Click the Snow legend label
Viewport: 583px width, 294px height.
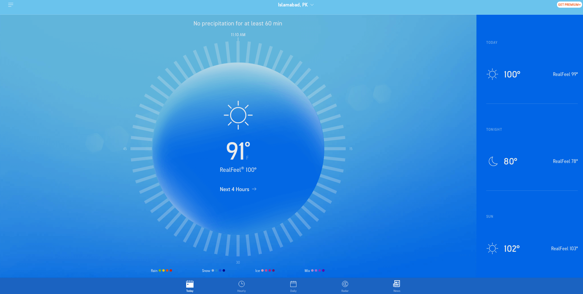point(206,271)
